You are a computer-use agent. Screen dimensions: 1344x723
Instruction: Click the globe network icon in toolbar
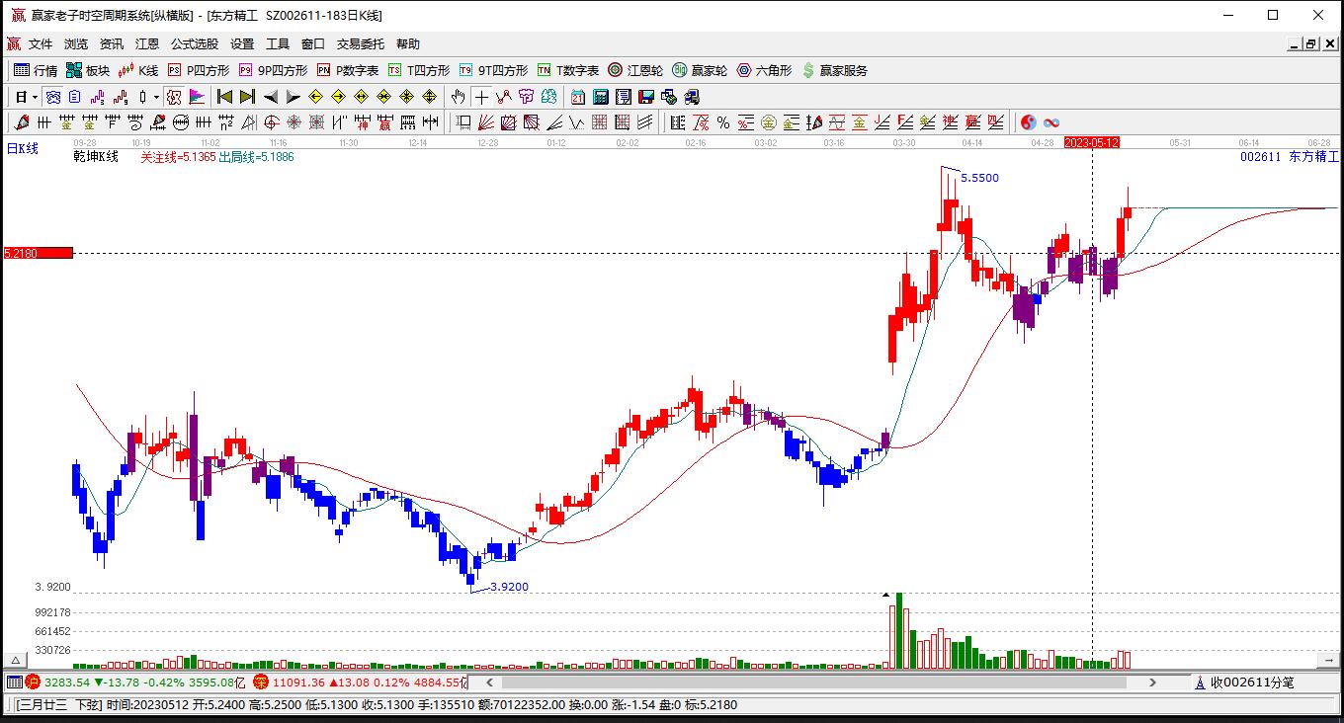pos(669,97)
